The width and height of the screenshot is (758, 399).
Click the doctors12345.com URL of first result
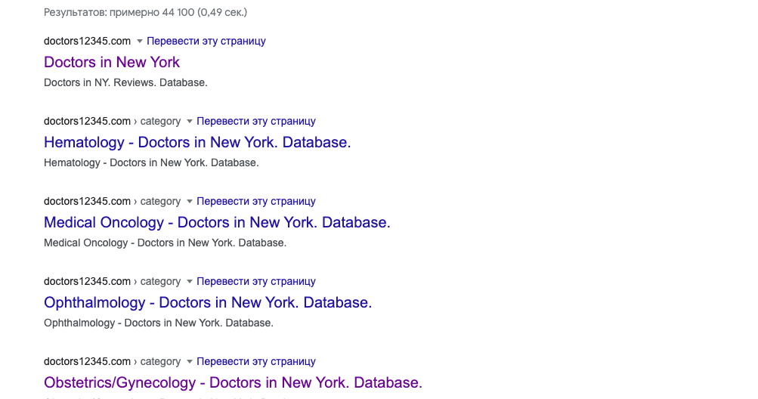click(x=88, y=41)
